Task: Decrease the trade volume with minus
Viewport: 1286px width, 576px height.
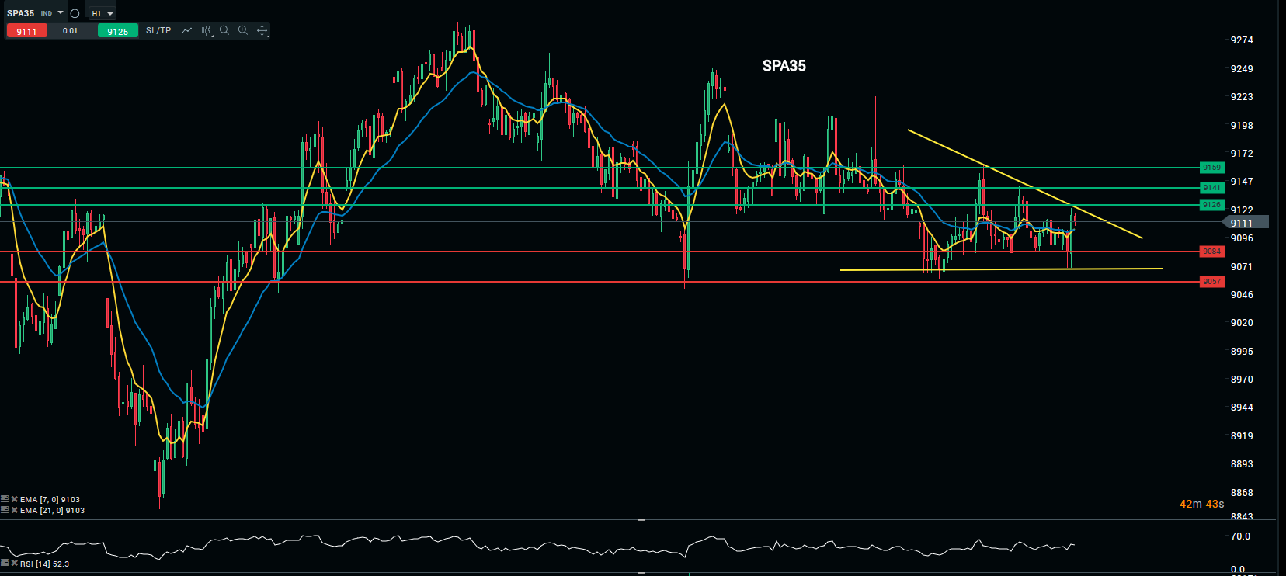Action: pos(56,30)
